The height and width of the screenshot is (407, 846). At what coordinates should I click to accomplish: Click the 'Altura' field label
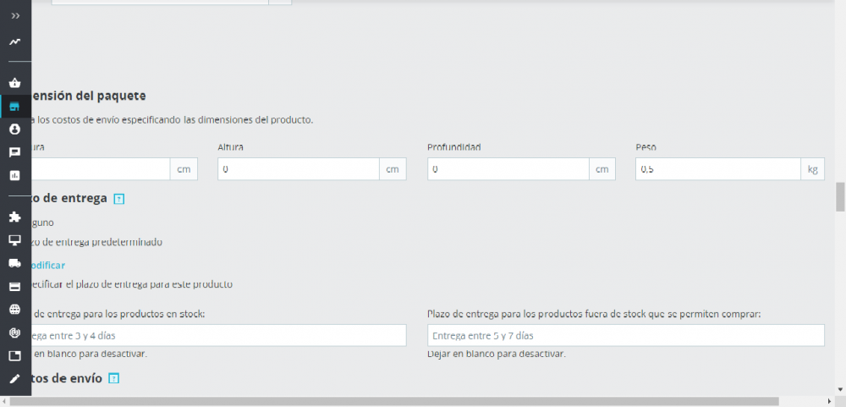click(x=230, y=147)
